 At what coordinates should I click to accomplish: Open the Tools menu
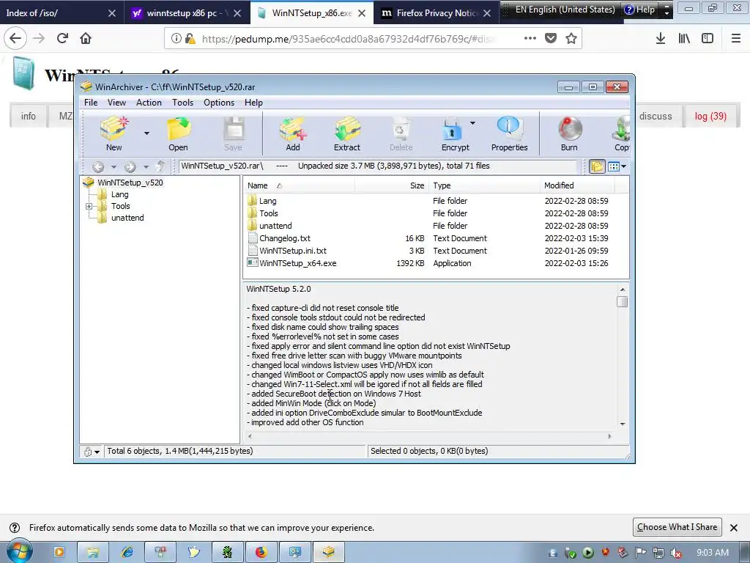182,103
